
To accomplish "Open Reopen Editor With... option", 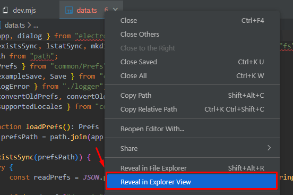I will pyautogui.click(x=192, y=129).
